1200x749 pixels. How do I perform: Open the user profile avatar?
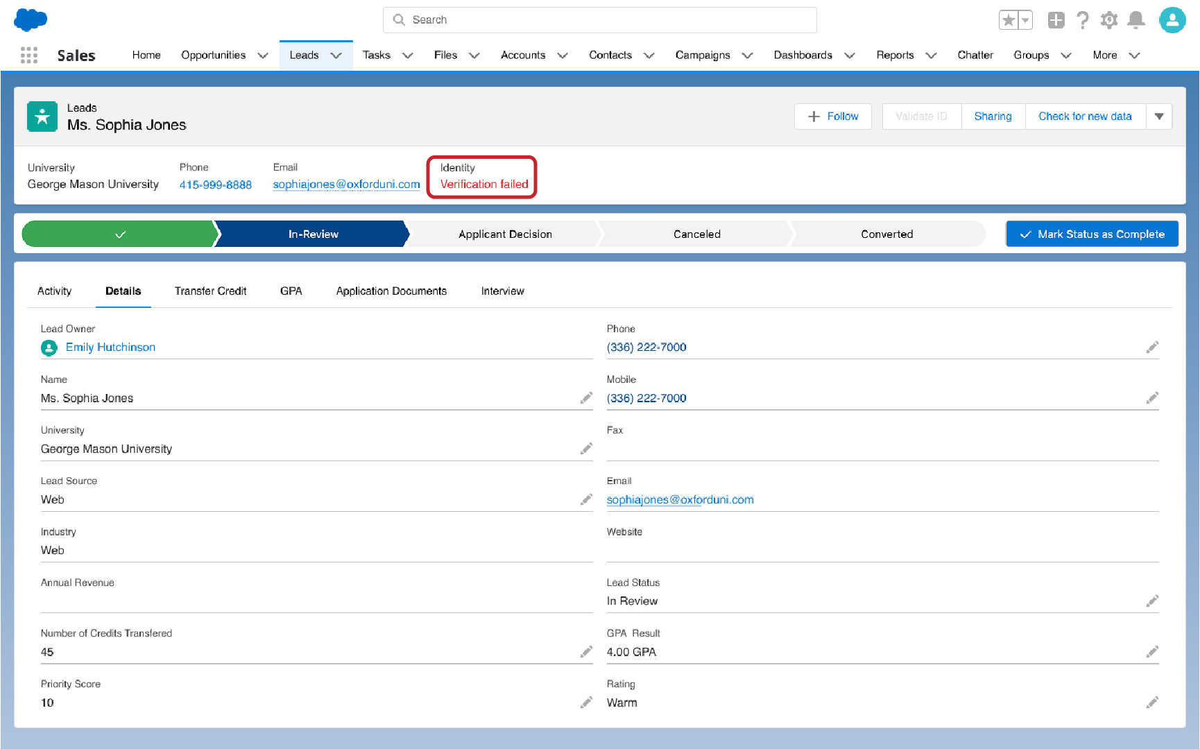point(1172,20)
